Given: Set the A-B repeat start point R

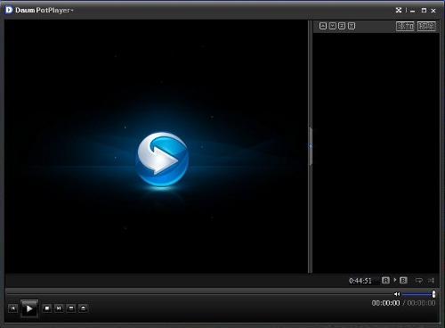Looking at the screenshot, I should click(385, 280).
